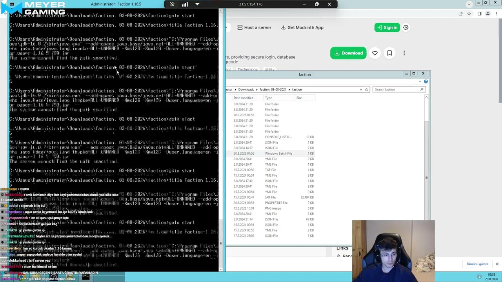Click the Utility category tag
Screen dimensions: 502x282
coord(269,69)
